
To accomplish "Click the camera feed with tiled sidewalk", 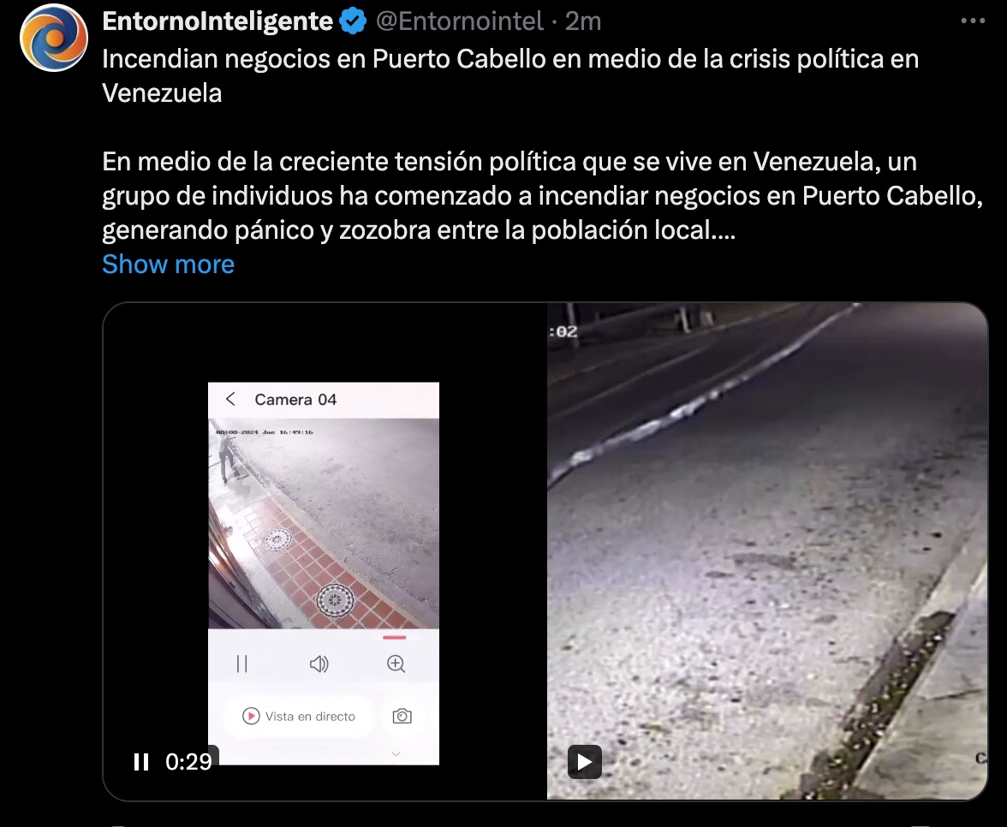I will pyautogui.click(x=324, y=523).
